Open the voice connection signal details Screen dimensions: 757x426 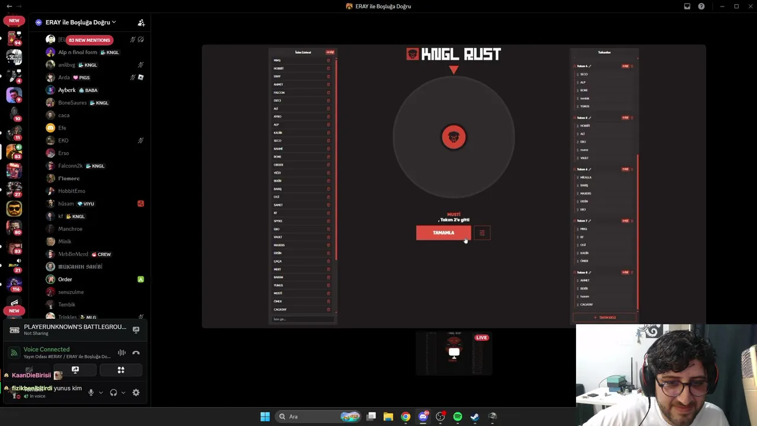(14, 353)
